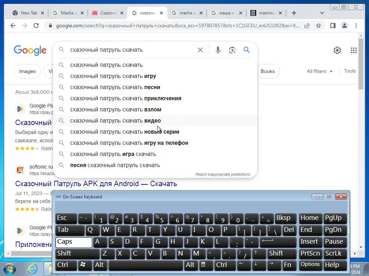Expand the All filters dropdown
Image resolution: width=369 pixels, height=276 pixels.
point(319,72)
